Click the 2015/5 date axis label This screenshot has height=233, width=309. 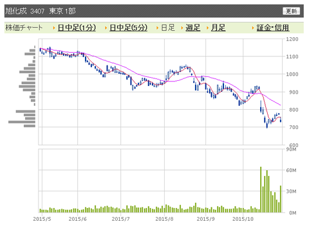coord(42,219)
